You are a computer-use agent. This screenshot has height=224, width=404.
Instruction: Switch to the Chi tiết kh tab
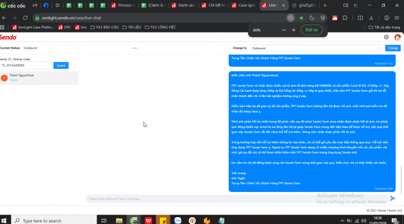214,5
